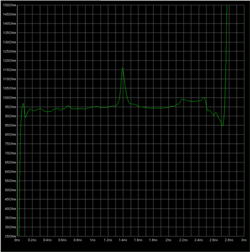Click the 100Ohm label on vertical axis
250x252 pixels.
coord(8,98)
